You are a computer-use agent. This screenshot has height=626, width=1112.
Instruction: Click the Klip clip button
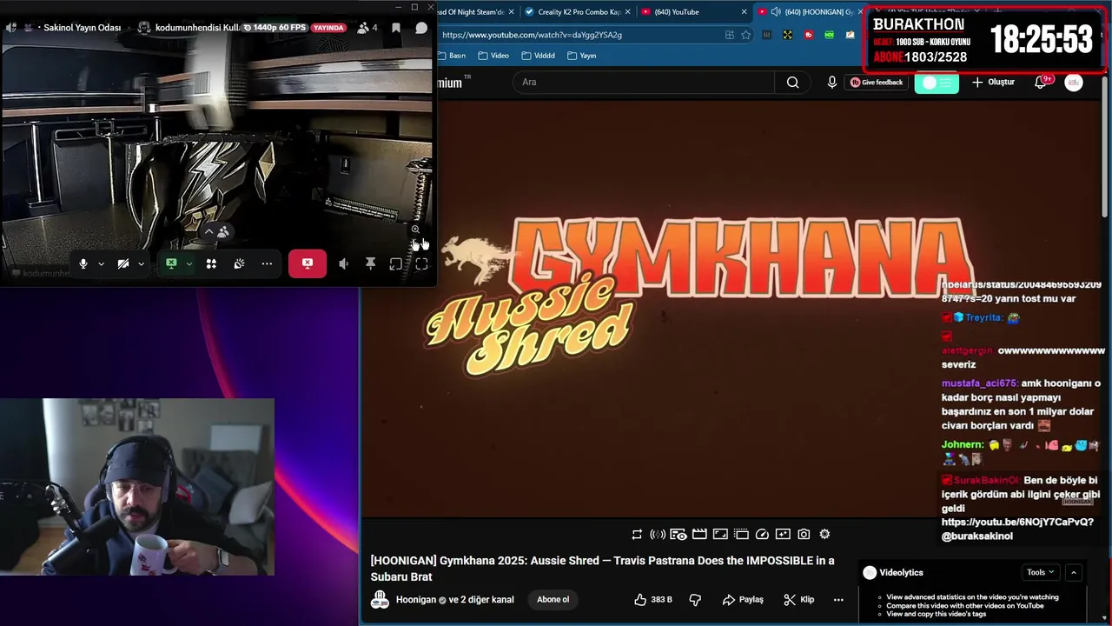pos(798,599)
